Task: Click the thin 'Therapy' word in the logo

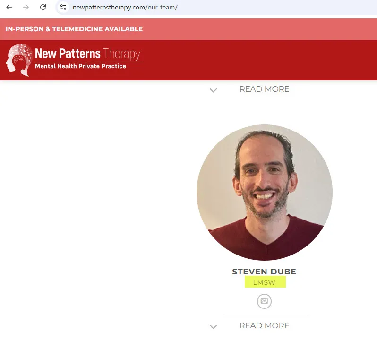Action: (x=122, y=54)
